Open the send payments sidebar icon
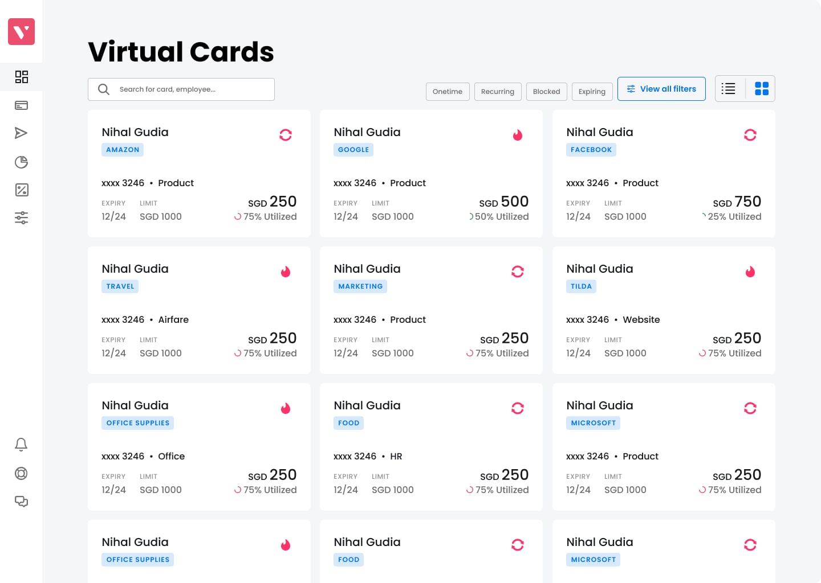821x583 pixels. tap(21, 133)
